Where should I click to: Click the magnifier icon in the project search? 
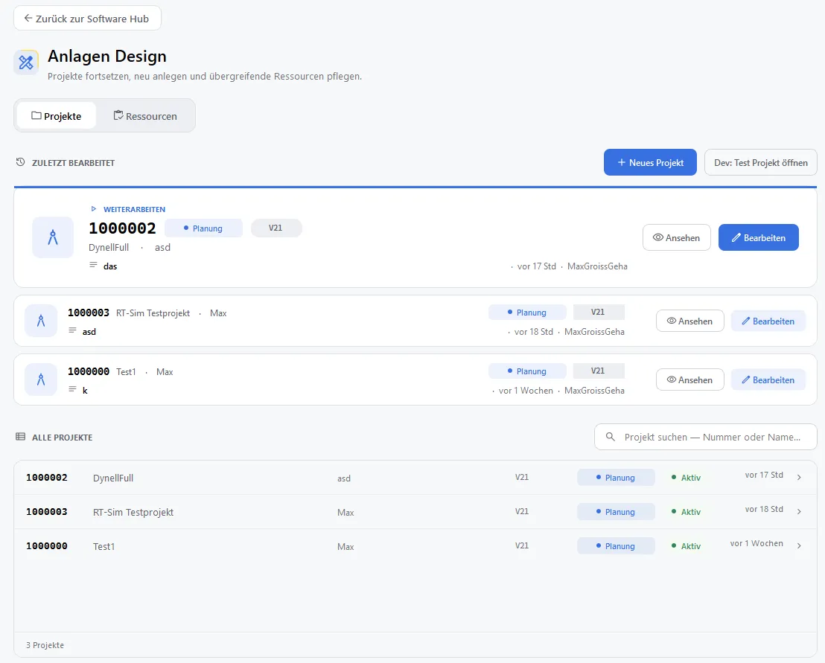pos(611,437)
